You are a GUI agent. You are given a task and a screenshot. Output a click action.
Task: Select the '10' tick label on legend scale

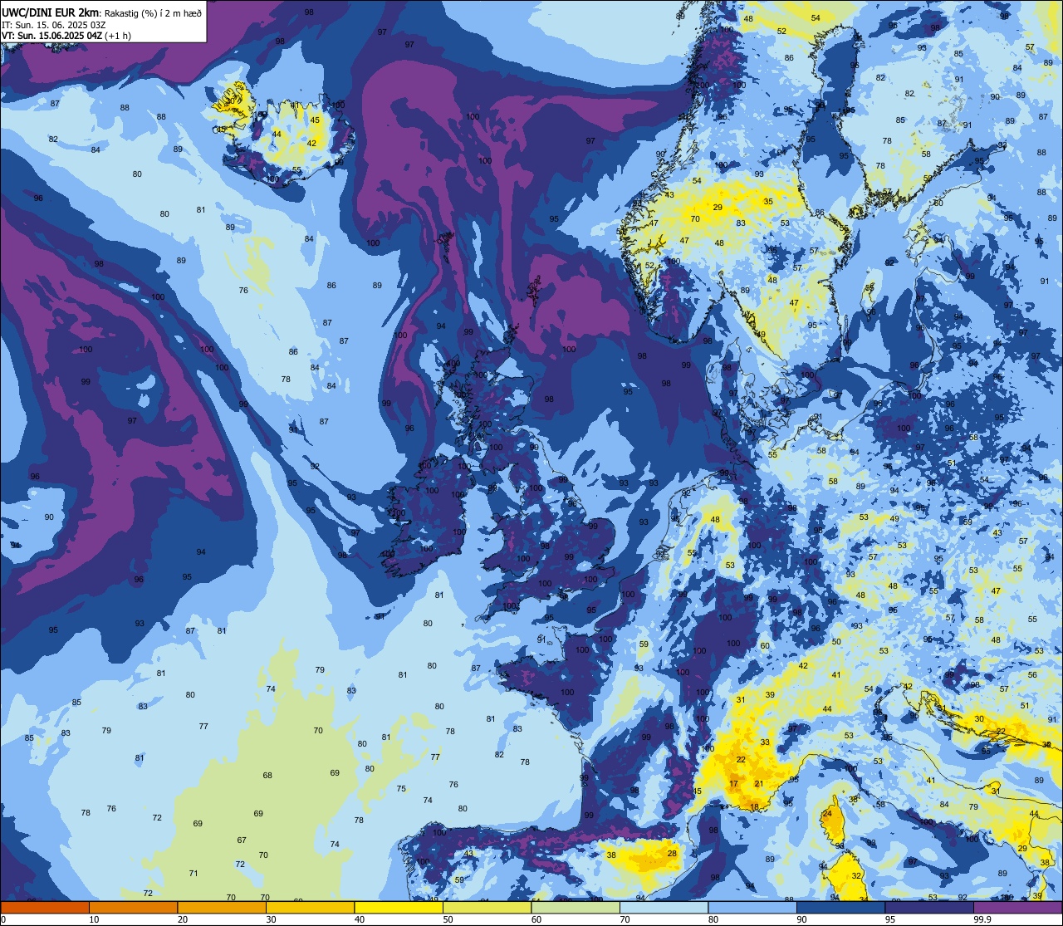tap(94, 919)
